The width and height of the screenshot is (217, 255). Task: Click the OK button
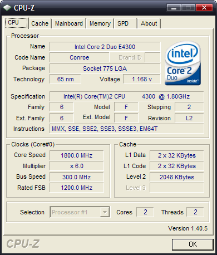click(x=193, y=244)
